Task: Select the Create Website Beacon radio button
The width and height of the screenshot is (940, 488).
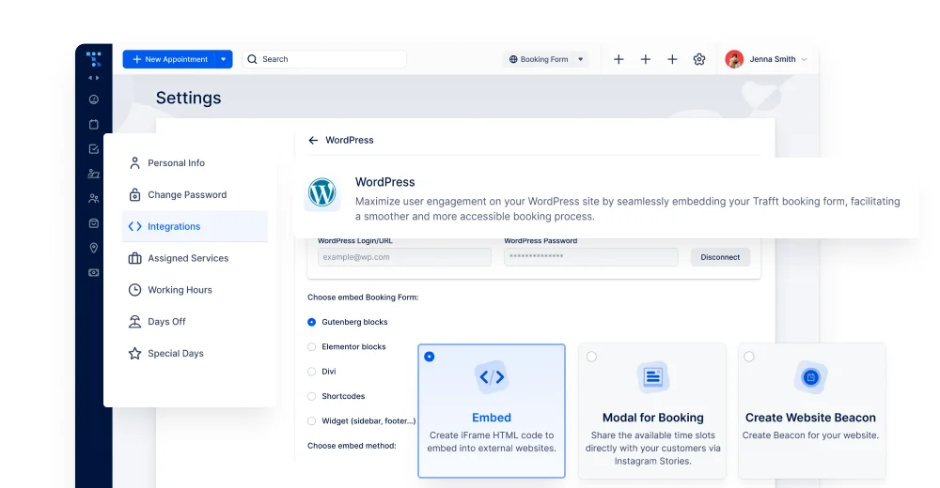Action: (x=749, y=357)
